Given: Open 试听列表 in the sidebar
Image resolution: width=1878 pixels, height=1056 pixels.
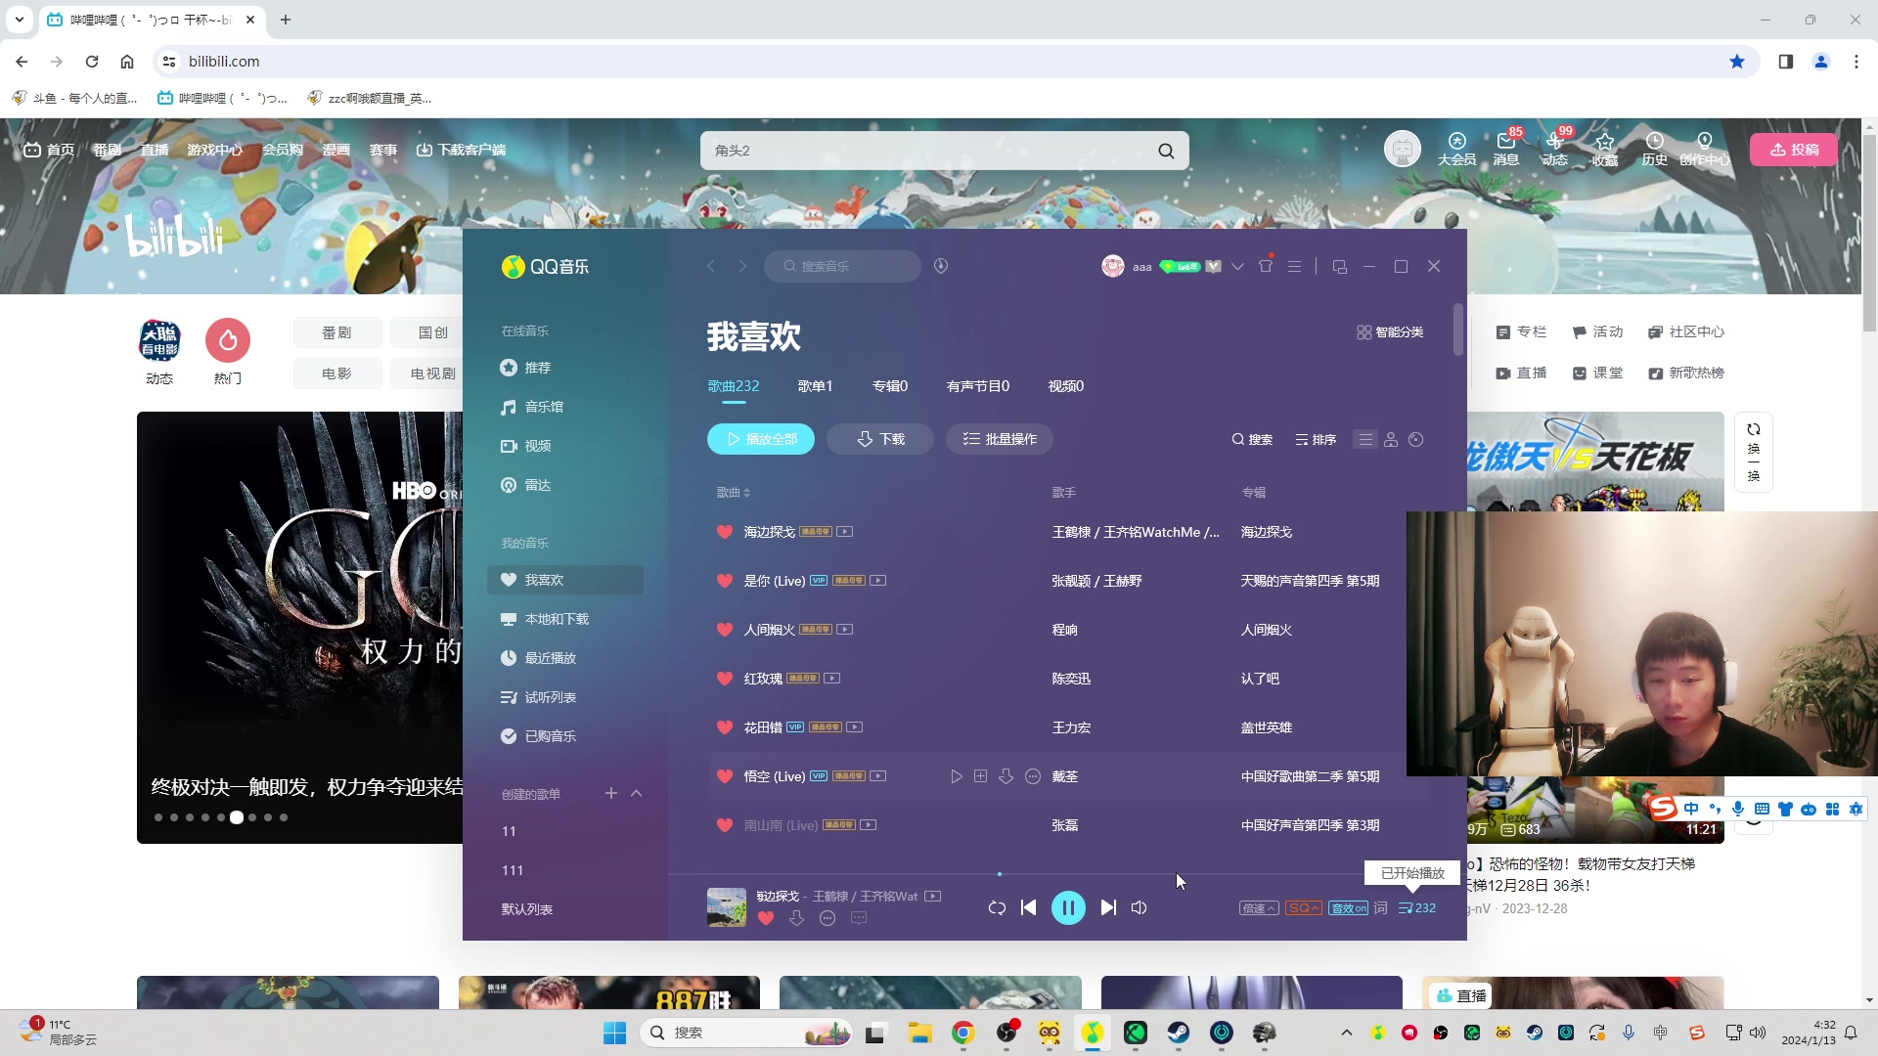Looking at the screenshot, I should click(x=539, y=697).
